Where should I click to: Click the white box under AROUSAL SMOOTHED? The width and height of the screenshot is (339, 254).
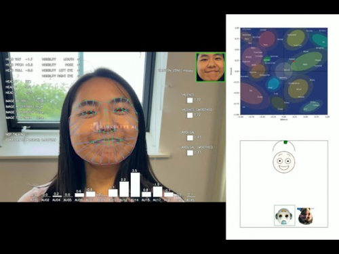click(x=190, y=153)
